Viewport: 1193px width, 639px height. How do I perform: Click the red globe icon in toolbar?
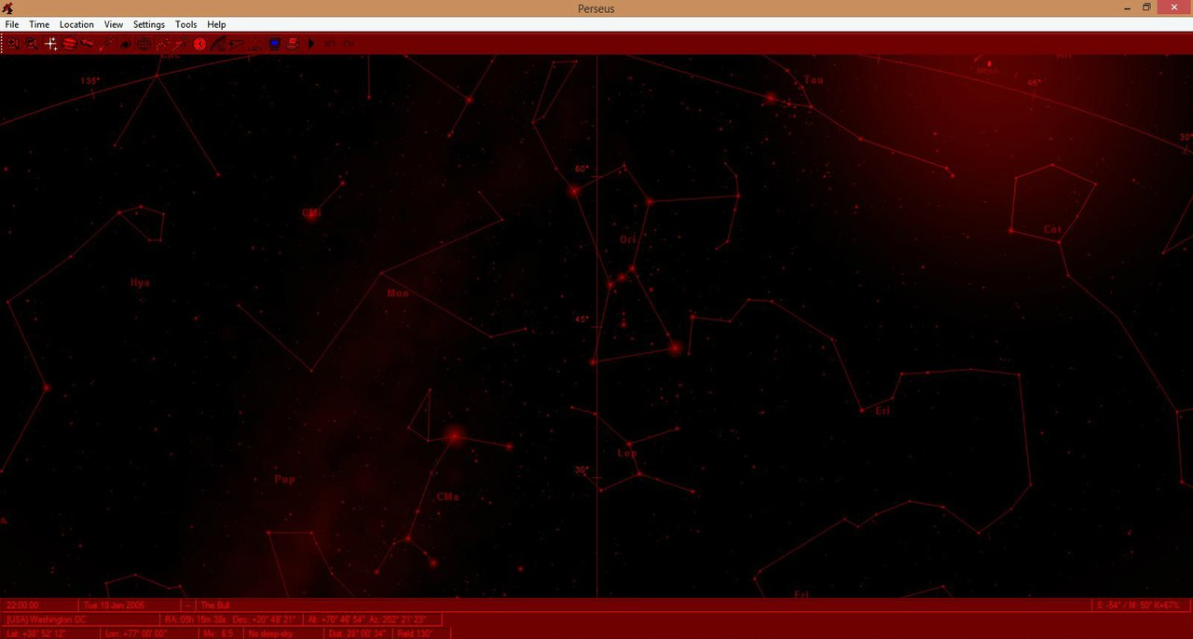(69, 44)
